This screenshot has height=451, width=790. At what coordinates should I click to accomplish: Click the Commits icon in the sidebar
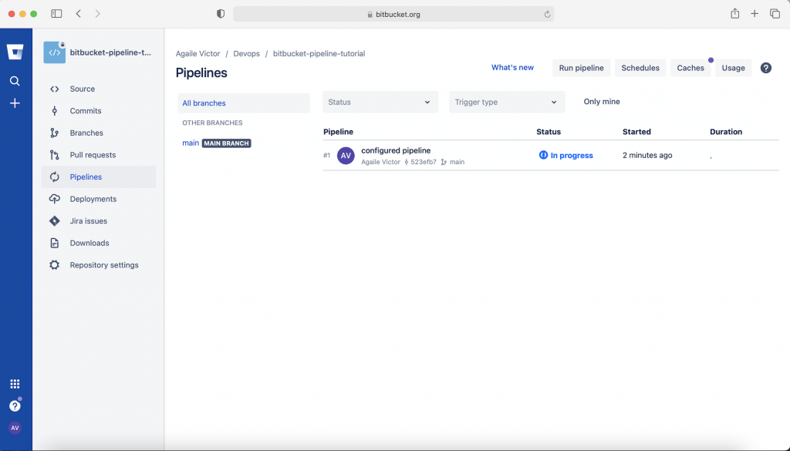coord(55,111)
